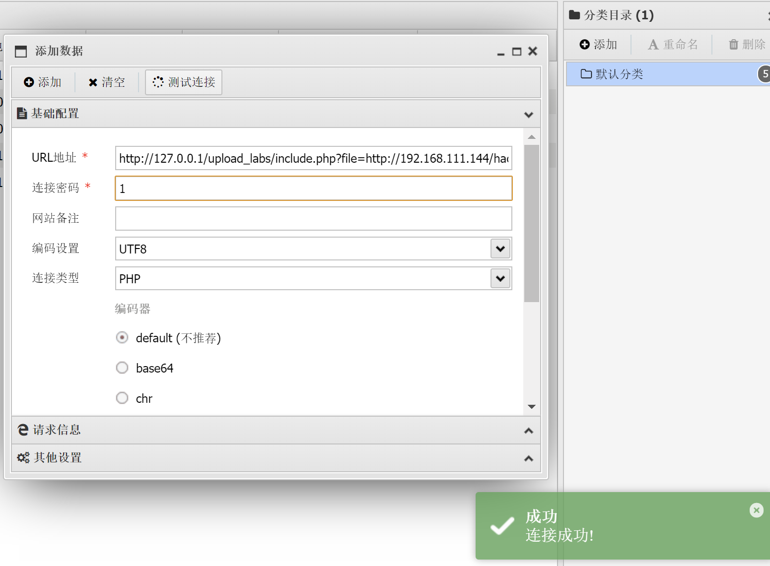
Task: Maximize the 添加数据 dialog
Action: (517, 52)
